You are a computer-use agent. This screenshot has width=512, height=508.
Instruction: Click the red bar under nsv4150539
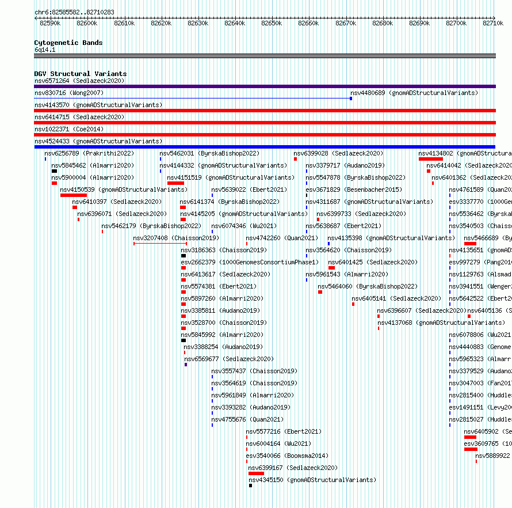[x=74, y=195]
